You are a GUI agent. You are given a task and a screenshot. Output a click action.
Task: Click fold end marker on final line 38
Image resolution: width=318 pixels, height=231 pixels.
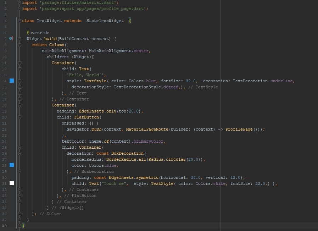(19, 226)
